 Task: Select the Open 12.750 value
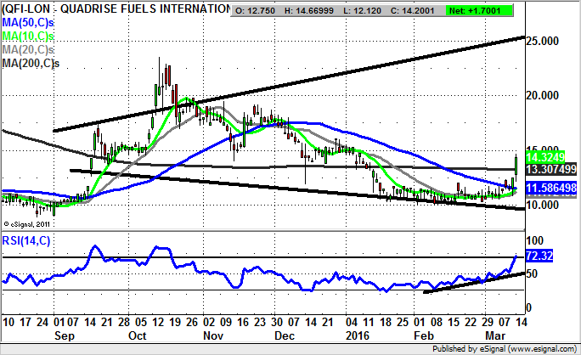point(262,9)
